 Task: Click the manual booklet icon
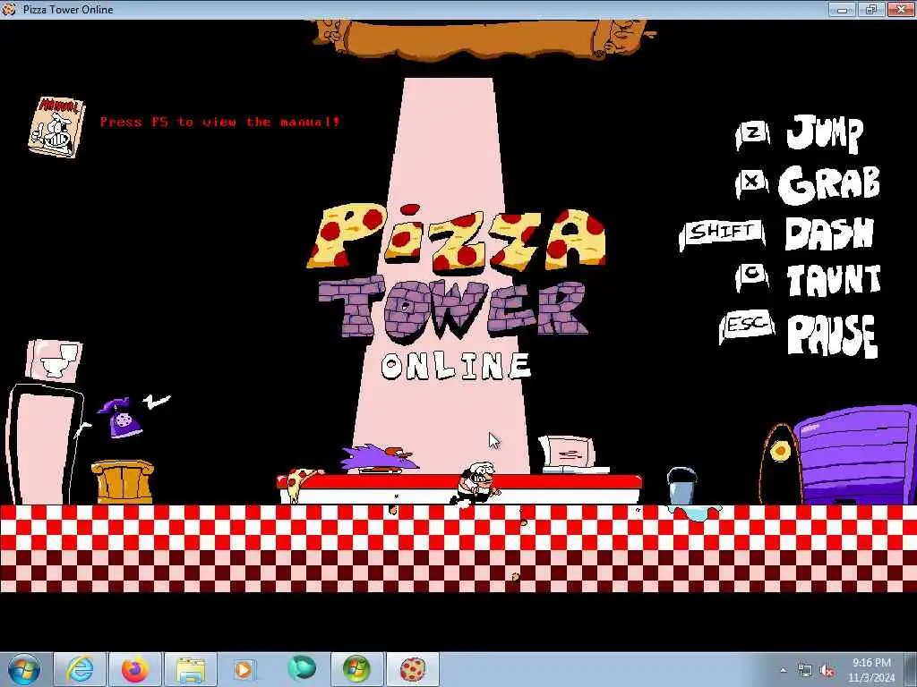tap(56, 127)
